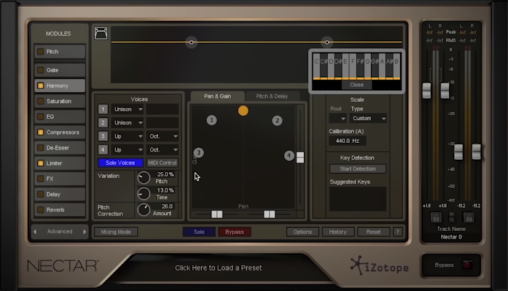The width and height of the screenshot is (508, 291).
Task: Toggle voice 4 number button
Action: (103, 150)
